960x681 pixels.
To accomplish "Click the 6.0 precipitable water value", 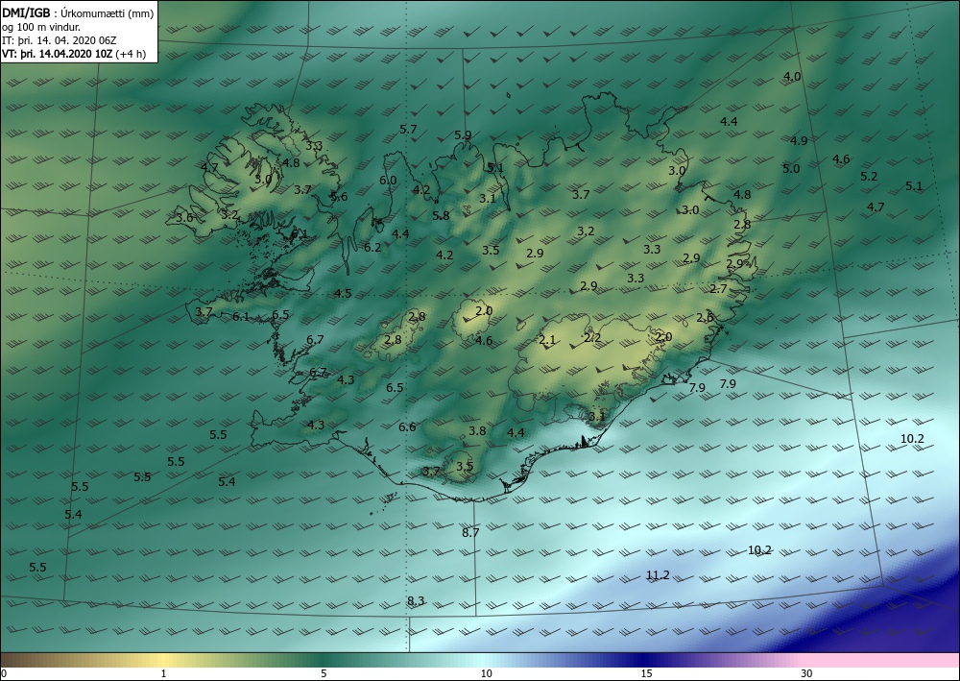I will [x=388, y=180].
